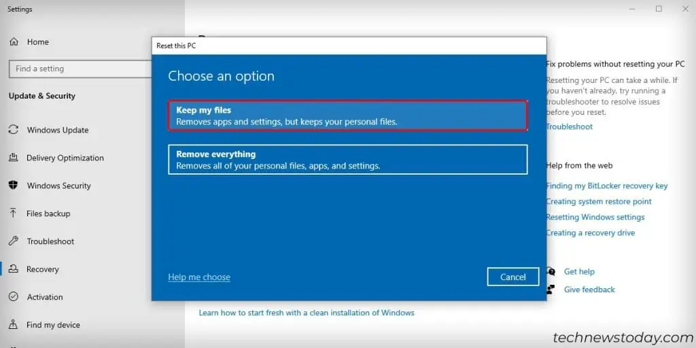The width and height of the screenshot is (696, 348).
Task: Click the Activation checkmark icon
Action: coord(14,296)
